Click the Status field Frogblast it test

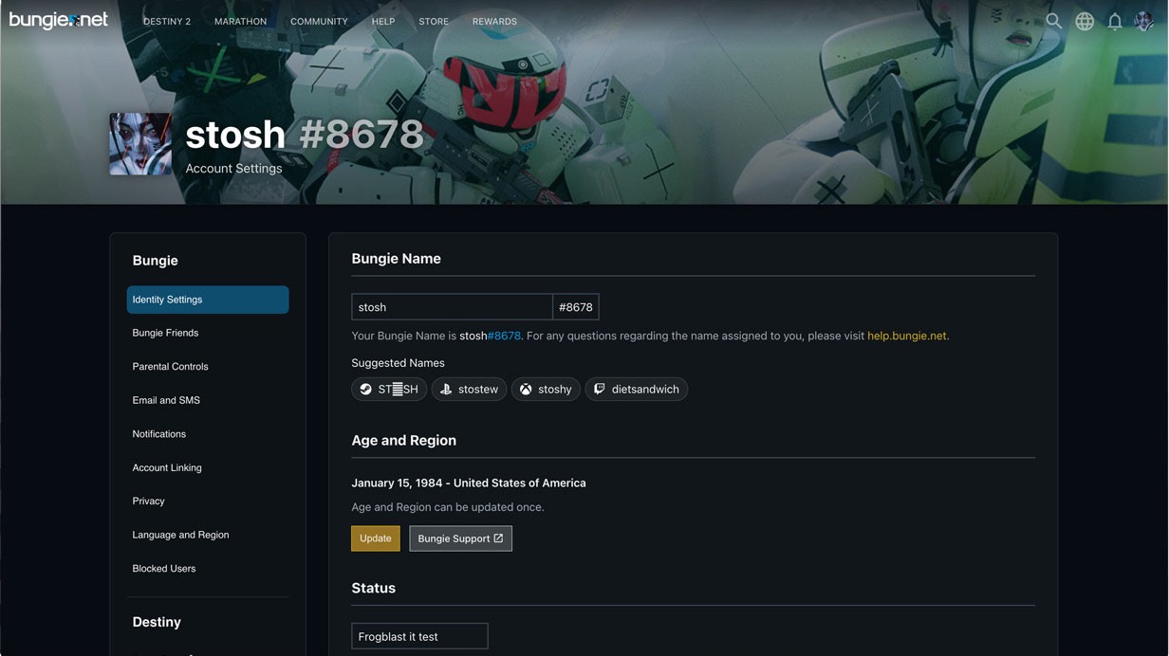[419, 636]
